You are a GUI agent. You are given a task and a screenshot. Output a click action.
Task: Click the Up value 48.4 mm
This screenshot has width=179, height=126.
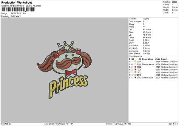pyautogui.click(x=147, y=35)
